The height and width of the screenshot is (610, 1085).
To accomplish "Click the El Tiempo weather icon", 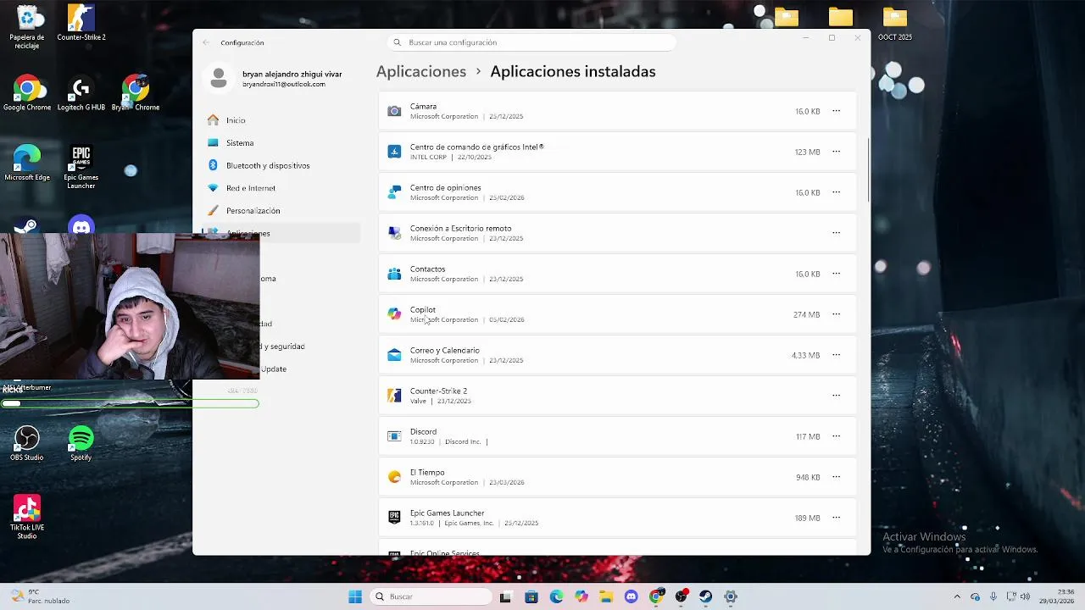I will 394,477.
